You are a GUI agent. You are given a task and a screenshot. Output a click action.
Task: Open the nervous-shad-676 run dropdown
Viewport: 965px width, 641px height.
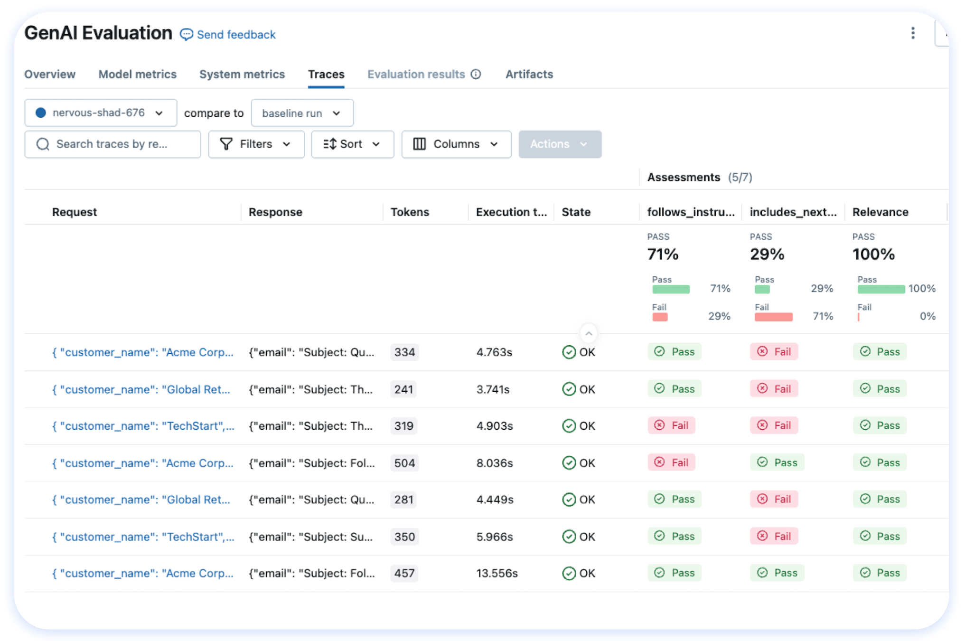100,113
